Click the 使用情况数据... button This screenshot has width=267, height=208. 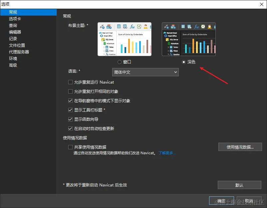point(240,147)
